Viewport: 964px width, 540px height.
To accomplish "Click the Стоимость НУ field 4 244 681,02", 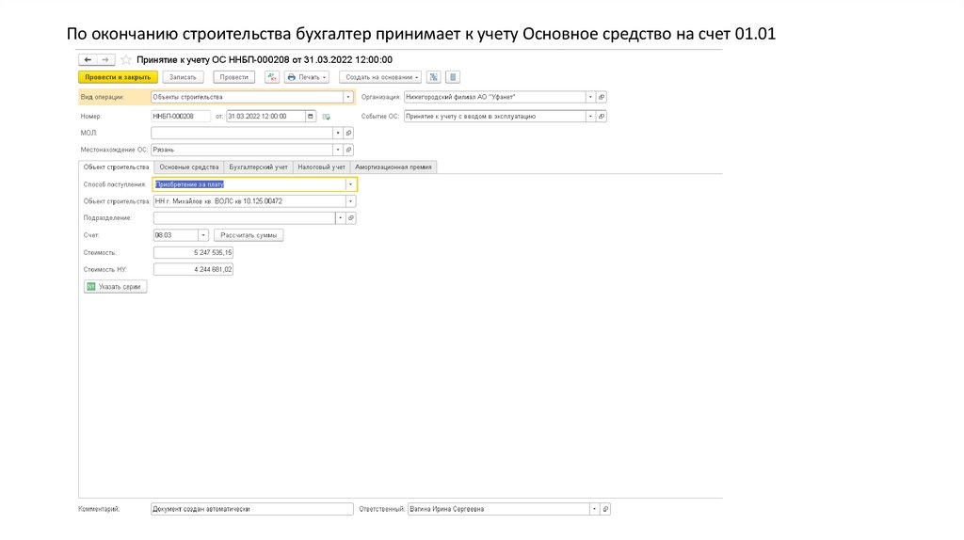I will [x=193, y=270].
